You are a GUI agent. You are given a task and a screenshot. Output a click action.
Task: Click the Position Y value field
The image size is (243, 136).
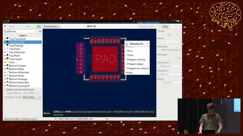click(x=169, y=74)
